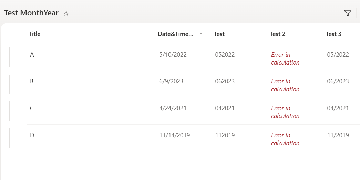The image size is (360, 180).
Task: Select date cell 4/24/2021
Action: pyautogui.click(x=173, y=108)
